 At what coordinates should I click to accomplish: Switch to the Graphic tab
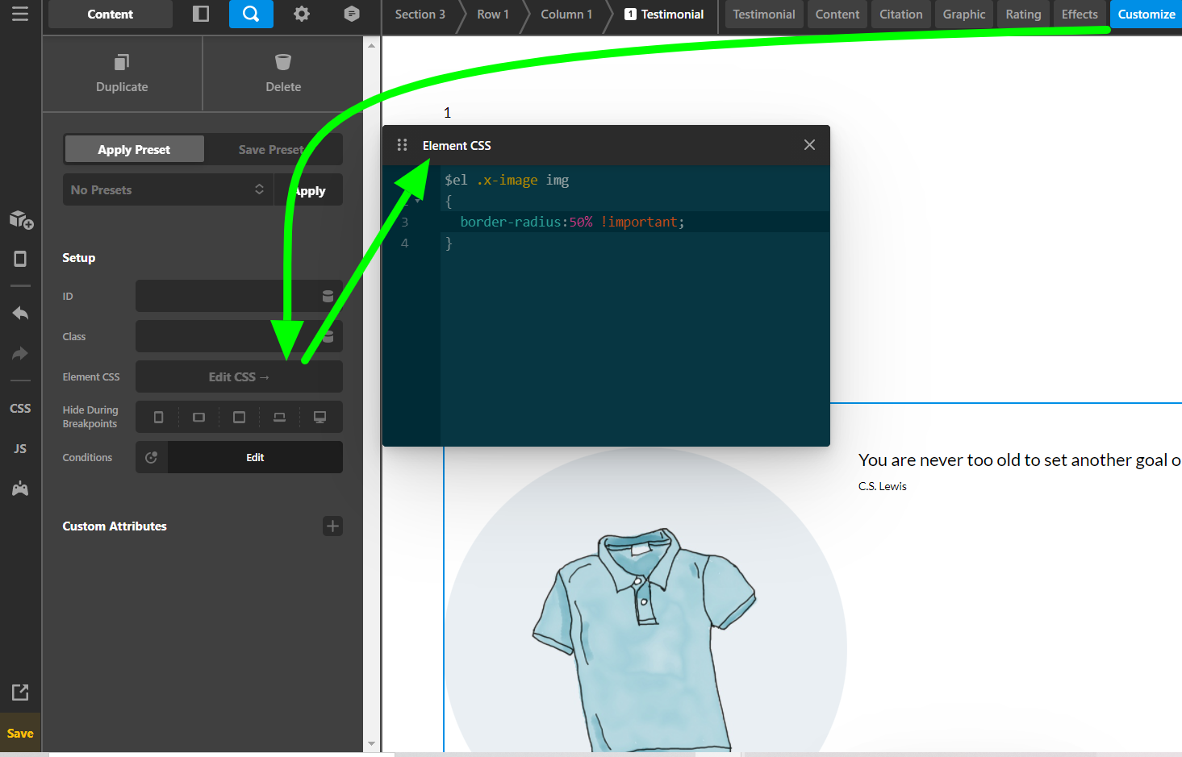(963, 15)
